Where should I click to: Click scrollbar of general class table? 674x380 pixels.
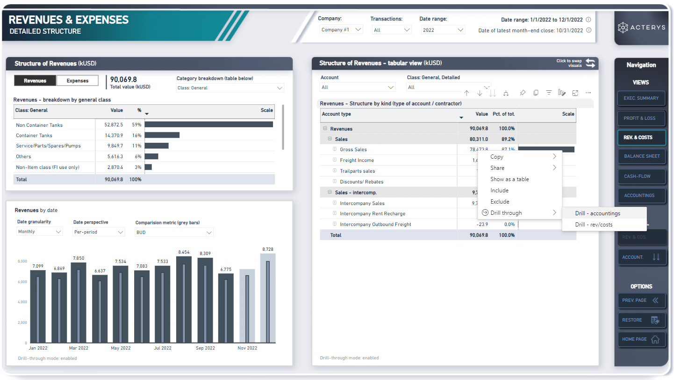pos(283,126)
